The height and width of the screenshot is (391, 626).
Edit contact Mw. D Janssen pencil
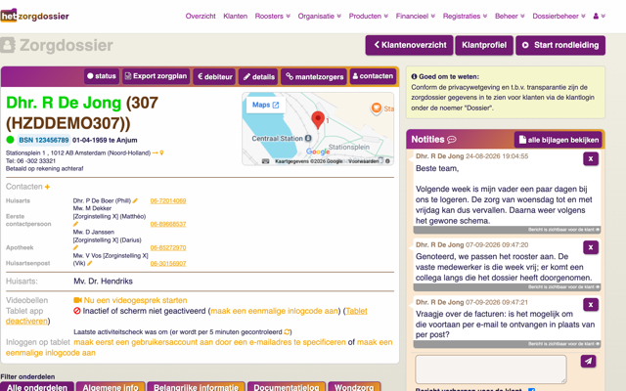[x=75, y=247]
